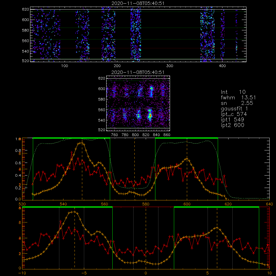Click y-axis label 580 of the top plot
This screenshot has width=276, height=276.
25,30
